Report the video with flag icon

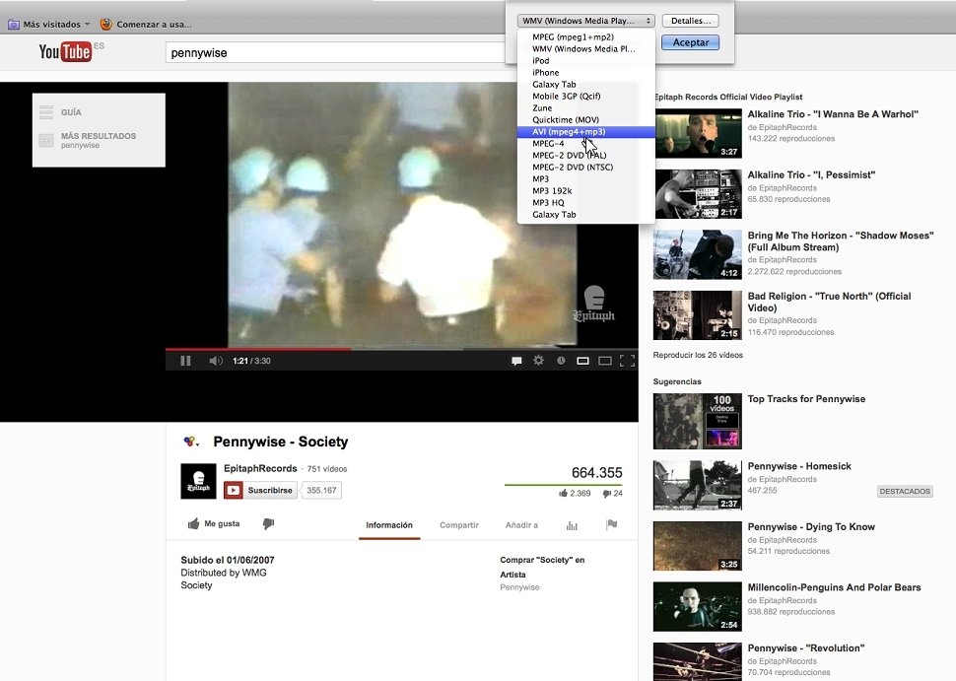point(611,524)
